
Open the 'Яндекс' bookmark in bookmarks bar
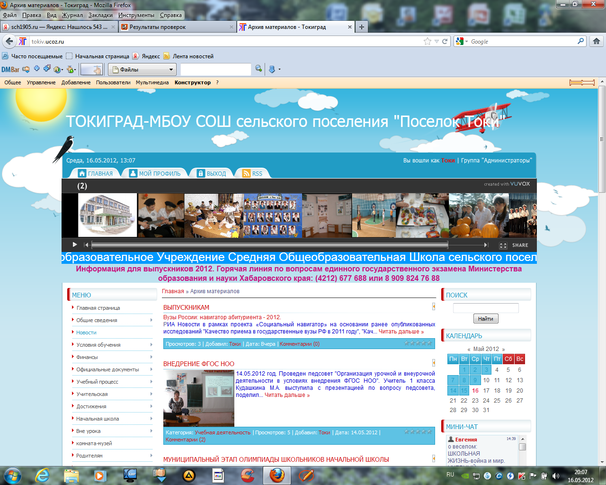click(147, 56)
